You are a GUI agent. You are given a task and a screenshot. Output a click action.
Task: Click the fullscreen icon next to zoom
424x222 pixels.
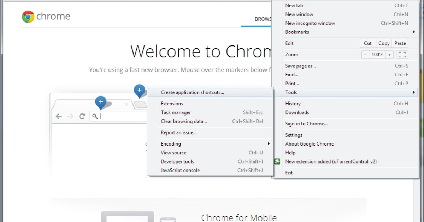point(402,55)
